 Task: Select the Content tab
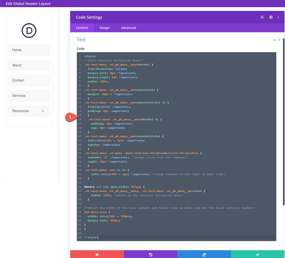pos(82,28)
